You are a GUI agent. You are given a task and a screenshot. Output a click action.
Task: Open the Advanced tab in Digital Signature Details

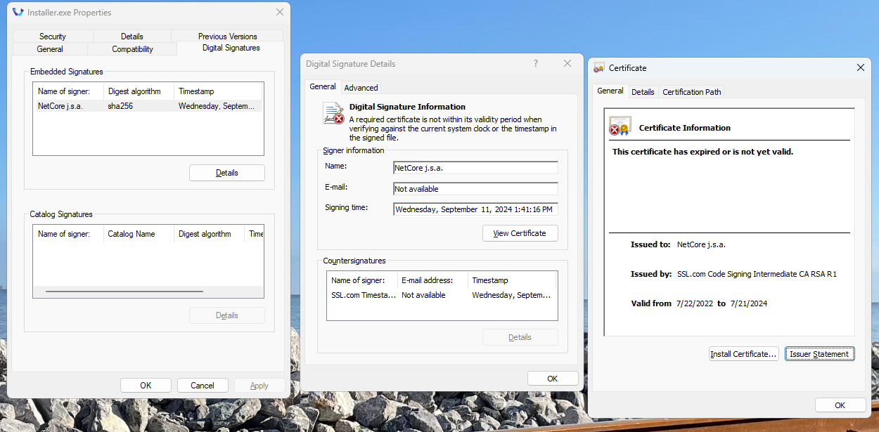361,88
